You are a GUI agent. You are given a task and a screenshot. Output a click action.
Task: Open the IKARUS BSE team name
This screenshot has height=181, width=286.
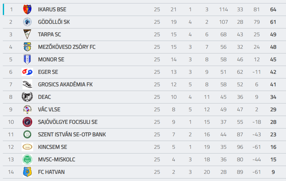point(52,9)
